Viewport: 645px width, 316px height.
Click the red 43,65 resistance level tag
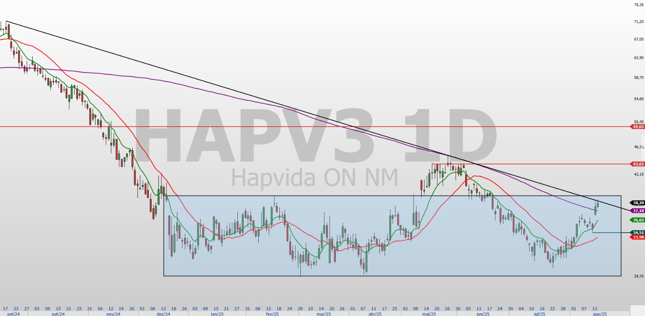point(638,164)
